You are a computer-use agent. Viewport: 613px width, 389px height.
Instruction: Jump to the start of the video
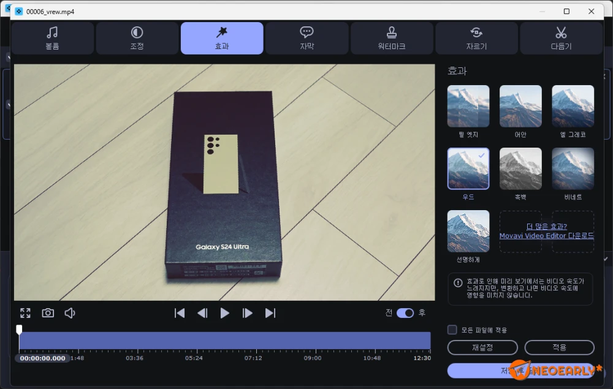180,313
